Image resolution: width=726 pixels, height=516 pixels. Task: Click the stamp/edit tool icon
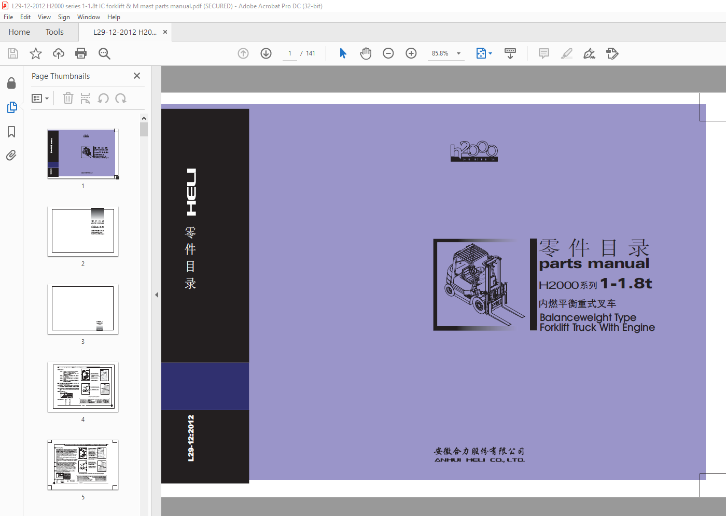coord(612,53)
